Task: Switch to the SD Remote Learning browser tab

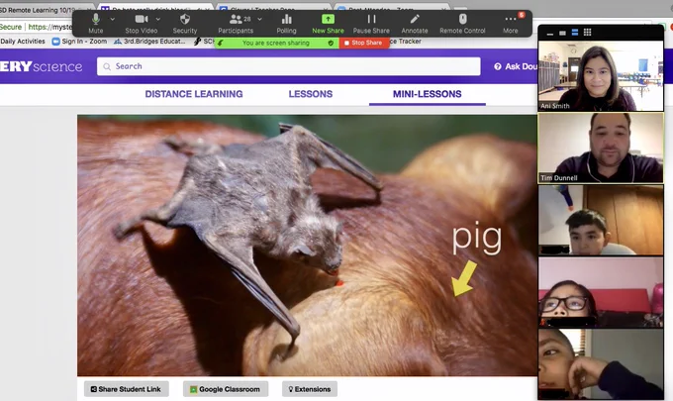Action: tap(46, 10)
